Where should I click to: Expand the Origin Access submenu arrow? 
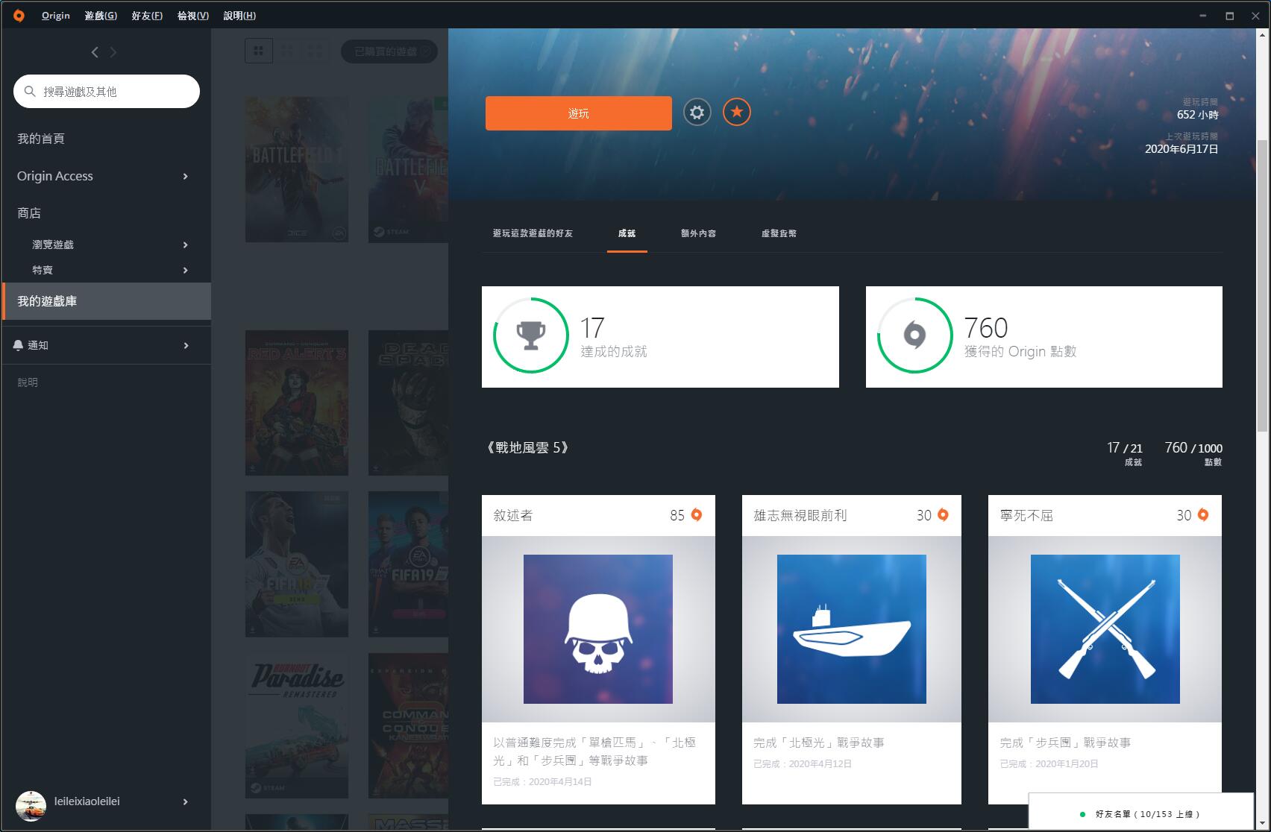(x=186, y=177)
